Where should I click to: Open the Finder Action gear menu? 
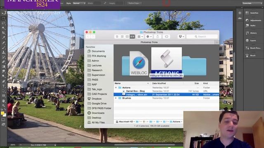pos(149,37)
